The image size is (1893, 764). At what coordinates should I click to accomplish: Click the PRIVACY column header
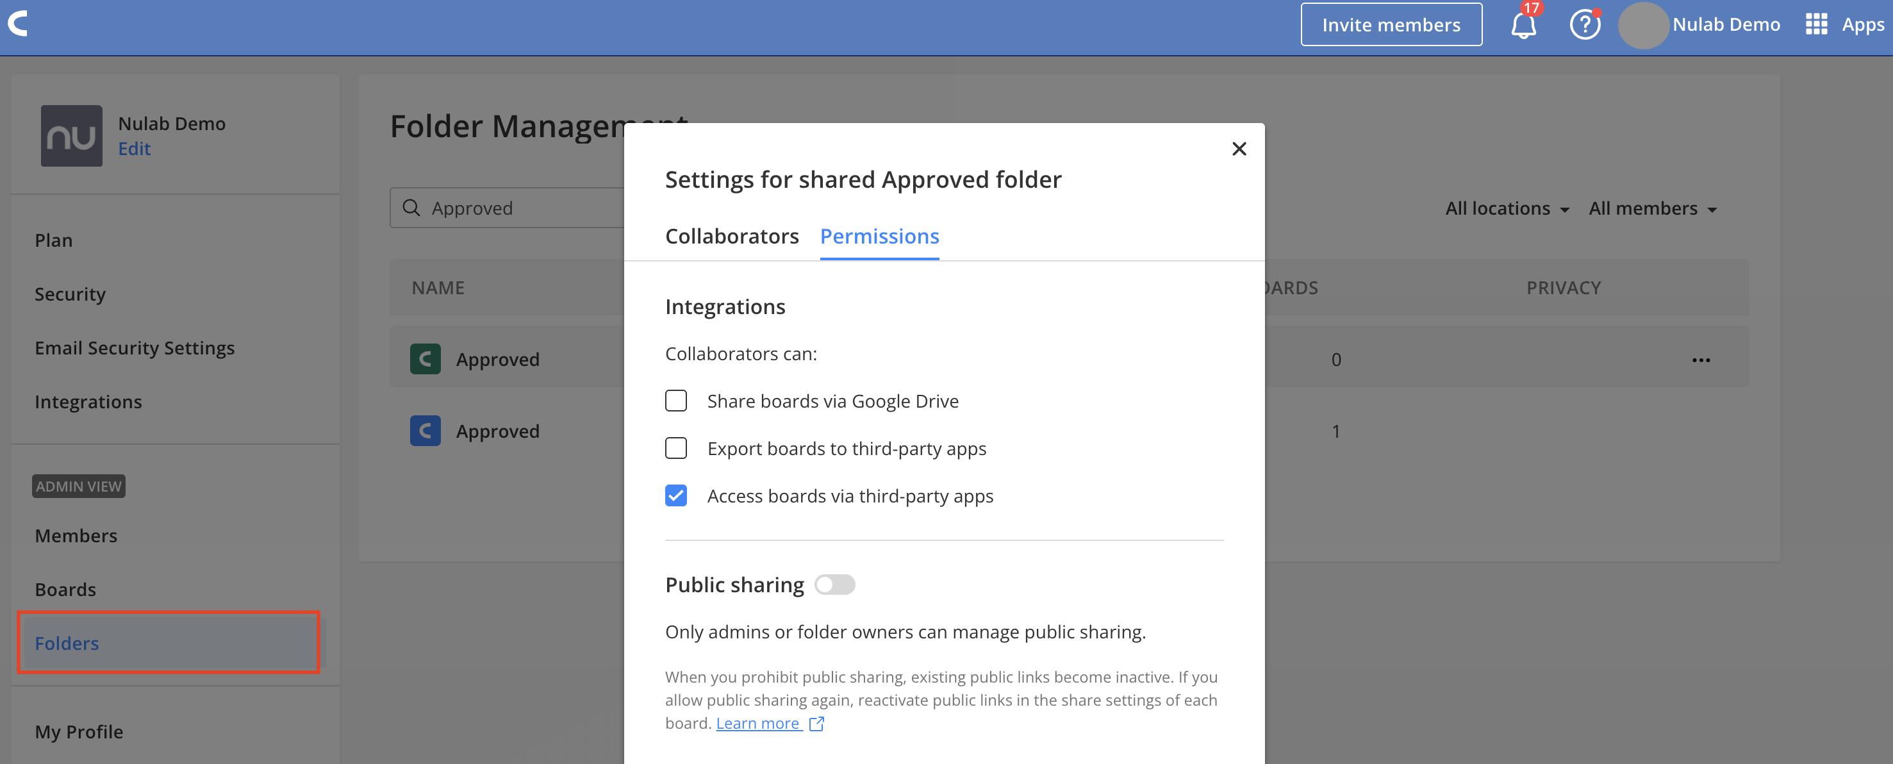click(1564, 288)
